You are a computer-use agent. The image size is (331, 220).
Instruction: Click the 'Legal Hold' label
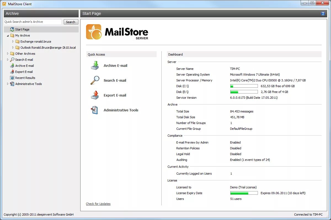tap(183, 154)
